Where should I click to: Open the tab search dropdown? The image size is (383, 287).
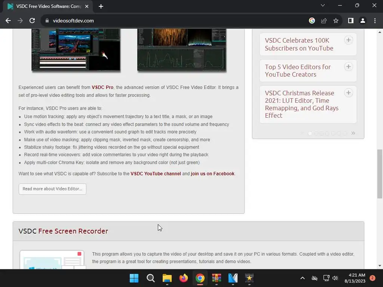pyautogui.click(x=323, y=5)
